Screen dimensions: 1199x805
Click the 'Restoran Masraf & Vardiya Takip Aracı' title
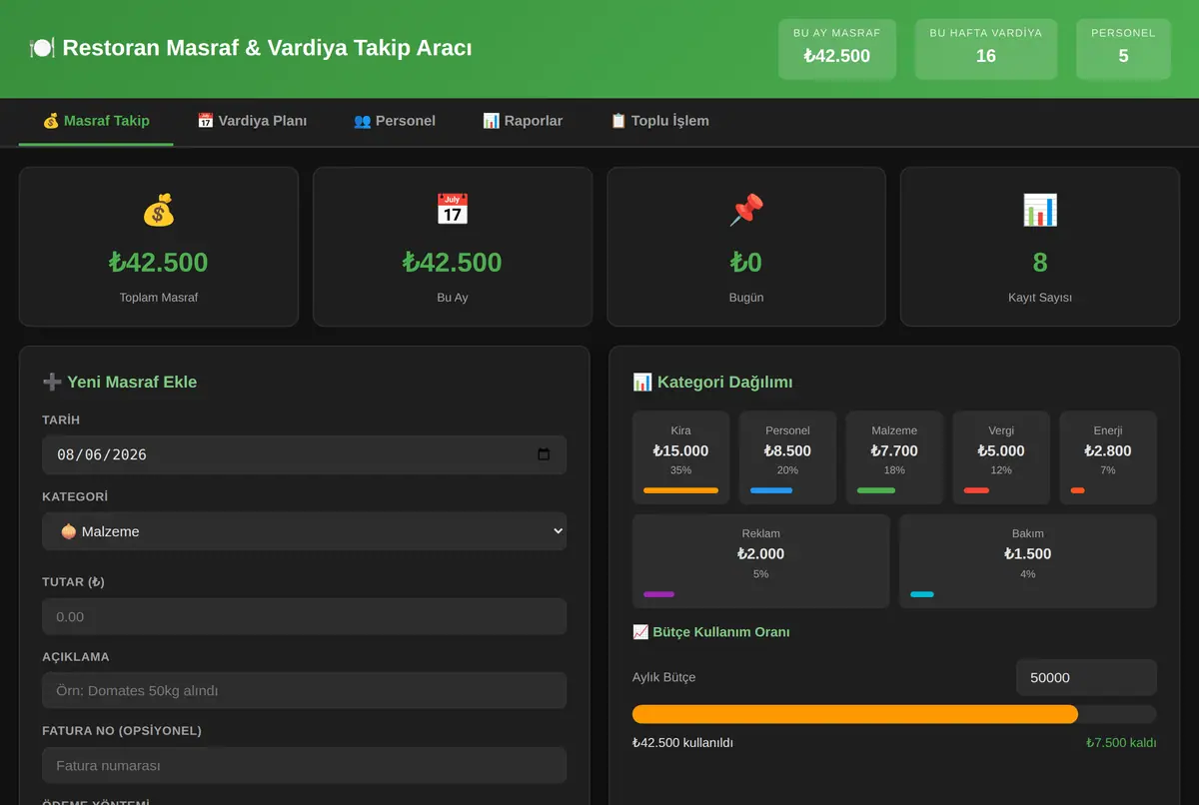[267, 48]
